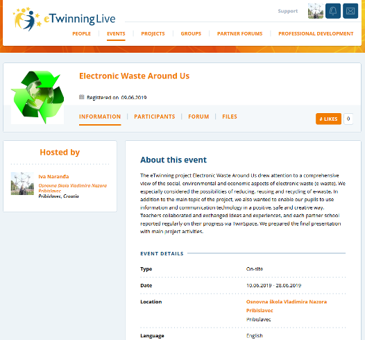Click the Likes button
The image size is (365, 340).
click(x=328, y=119)
